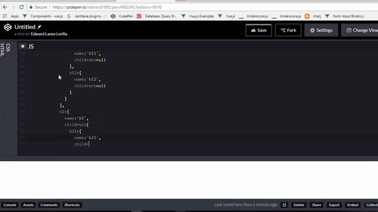
Task: Embed this pen
Action: (x=353, y=205)
